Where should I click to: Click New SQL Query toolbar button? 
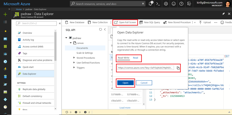click(150, 22)
